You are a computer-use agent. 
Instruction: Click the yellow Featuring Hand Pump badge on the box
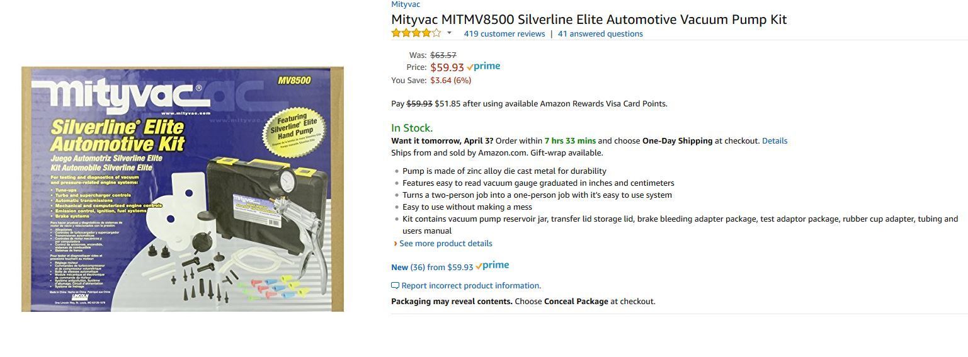click(x=292, y=129)
